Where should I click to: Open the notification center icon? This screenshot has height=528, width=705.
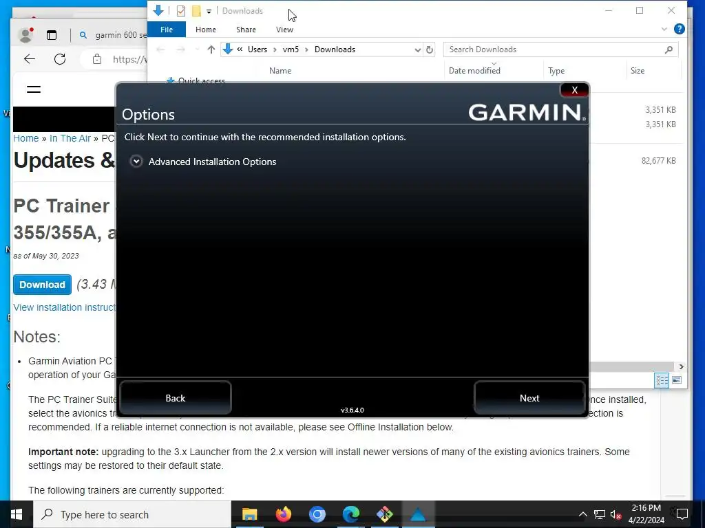click(x=682, y=514)
